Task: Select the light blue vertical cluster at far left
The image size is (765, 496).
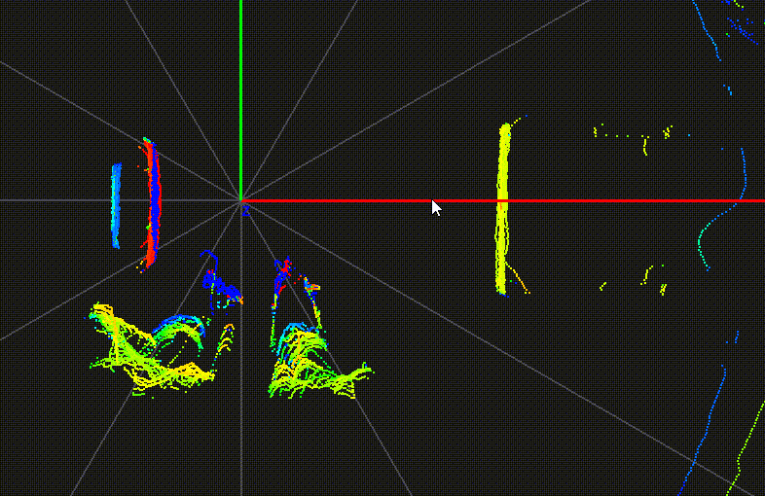Action: click(x=116, y=204)
